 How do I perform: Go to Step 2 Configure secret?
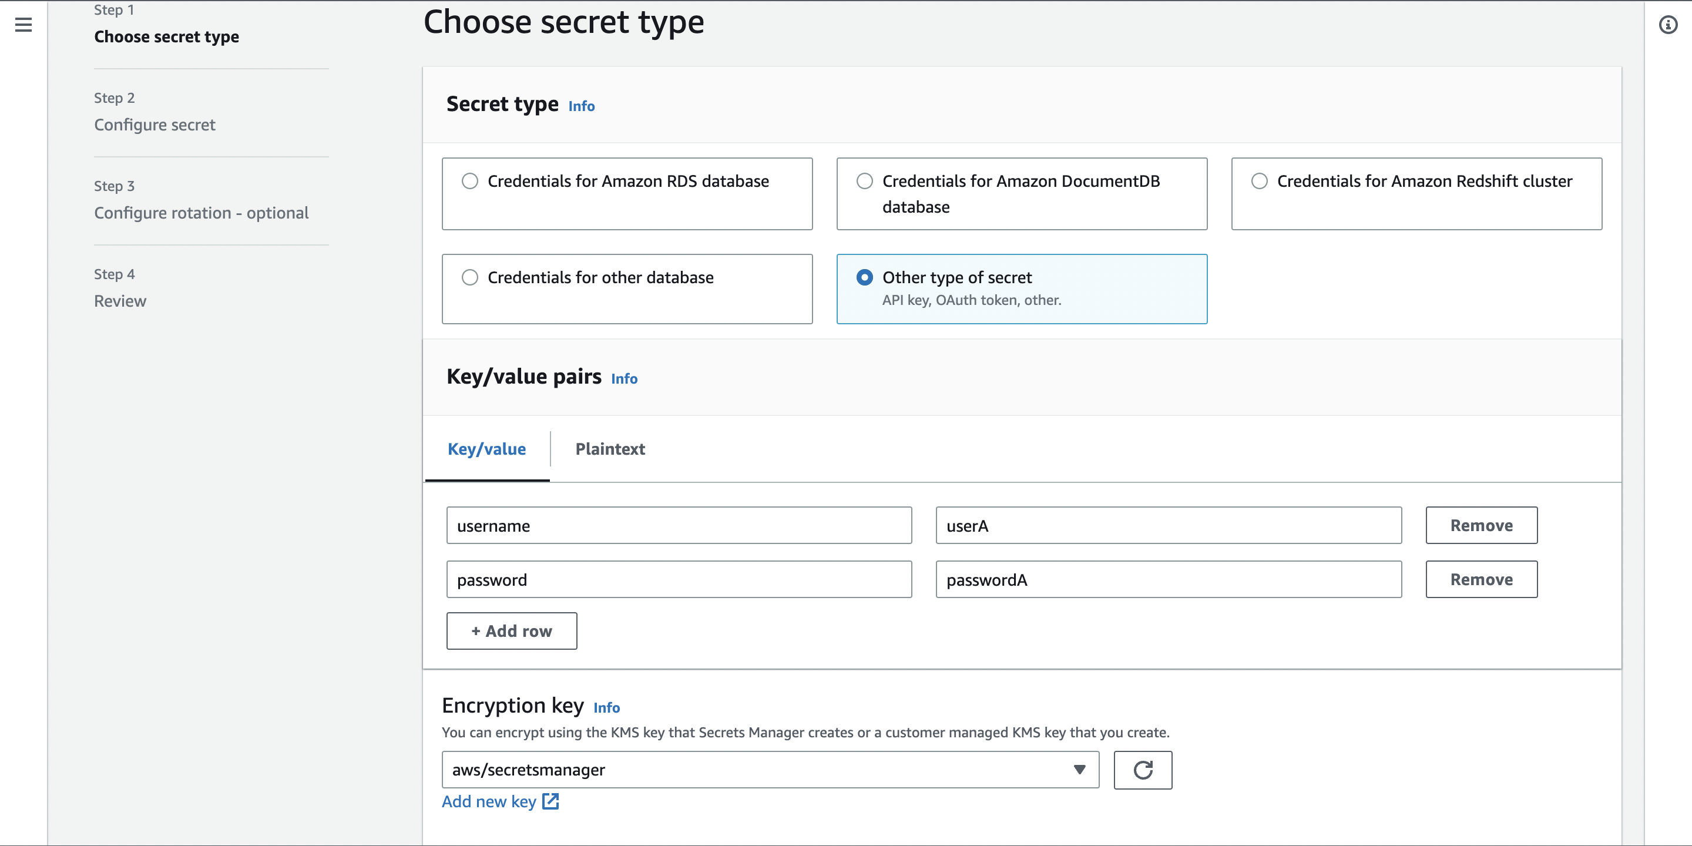click(155, 125)
